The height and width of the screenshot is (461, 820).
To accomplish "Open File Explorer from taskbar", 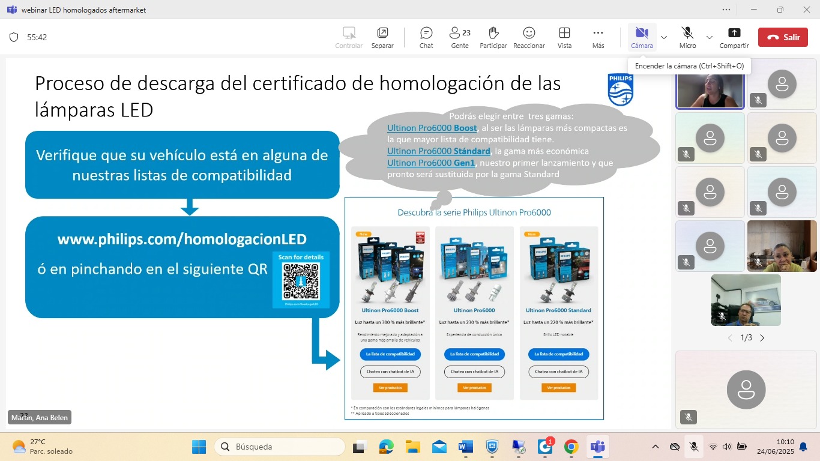I will click(x=412, y=447).
